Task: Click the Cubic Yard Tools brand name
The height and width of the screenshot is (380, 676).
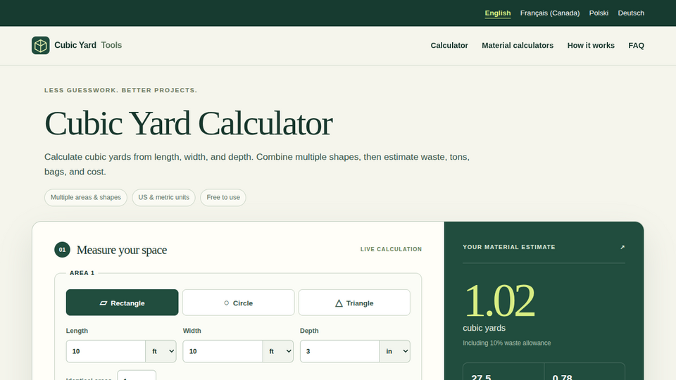Action: (x=88, y=45)
